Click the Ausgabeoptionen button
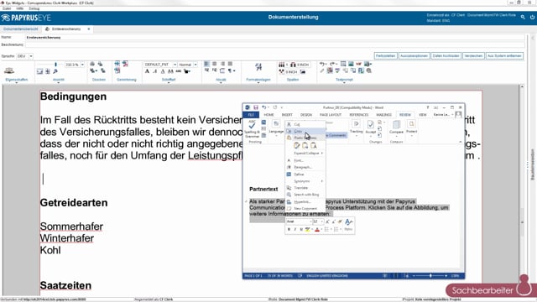This screenshot has width=537, height=302. [414, 56]
